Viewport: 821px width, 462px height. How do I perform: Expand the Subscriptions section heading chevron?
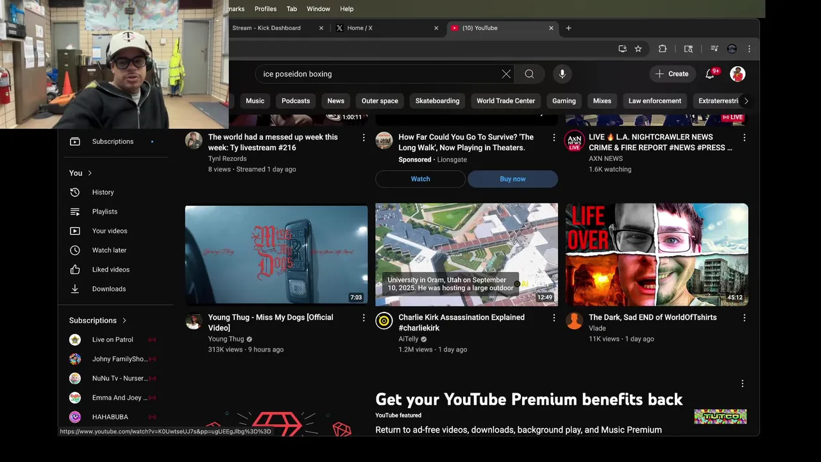click(x=124, y=320)
